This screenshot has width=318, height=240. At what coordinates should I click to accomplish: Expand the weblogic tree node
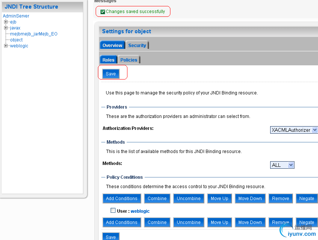(x=6, y=46)
